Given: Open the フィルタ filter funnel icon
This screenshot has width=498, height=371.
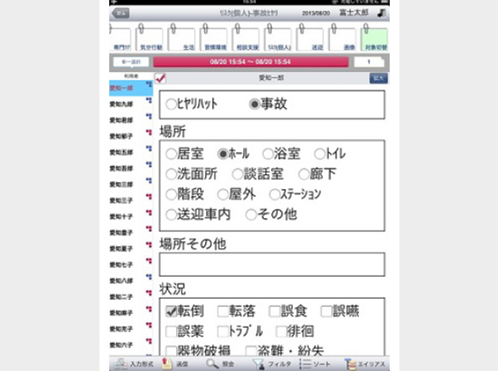Looking at the screenshot, I should pyautogui.click(x=258, y=364).
